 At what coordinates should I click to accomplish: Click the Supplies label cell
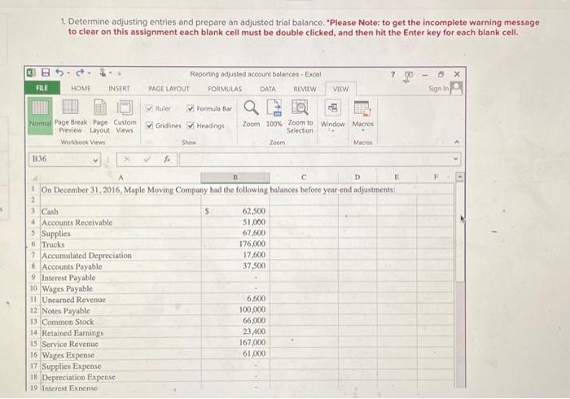pyautogui.click(x=121, y=234)
